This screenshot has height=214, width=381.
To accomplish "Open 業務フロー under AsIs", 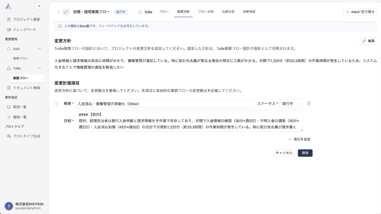I will click(x=21, y=59).
